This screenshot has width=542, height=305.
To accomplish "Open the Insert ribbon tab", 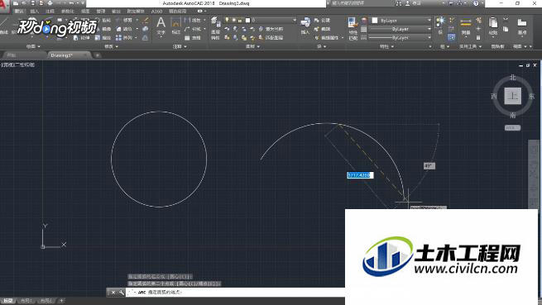I will [x=35, y=12].
